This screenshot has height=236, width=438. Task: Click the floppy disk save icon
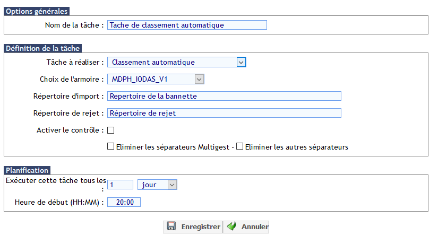(x=171, y=226)
